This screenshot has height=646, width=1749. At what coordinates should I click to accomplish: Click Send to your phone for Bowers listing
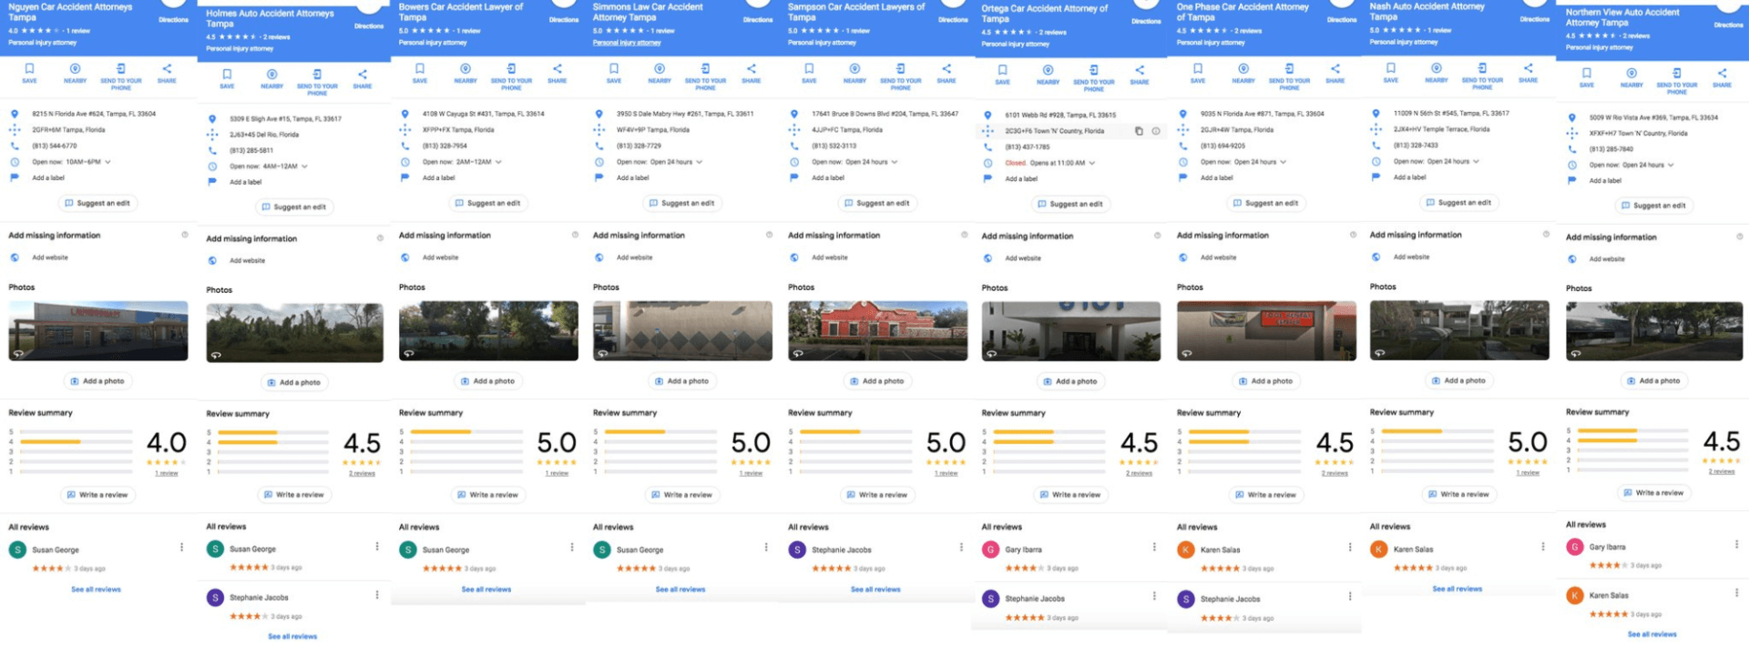pyautogui.click(x=511, y=70)
